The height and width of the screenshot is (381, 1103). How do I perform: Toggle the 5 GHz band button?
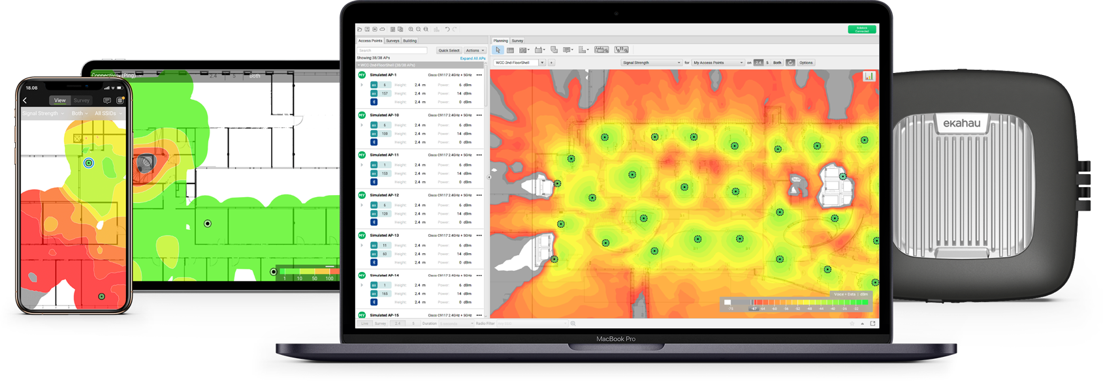tap(767, 63)
